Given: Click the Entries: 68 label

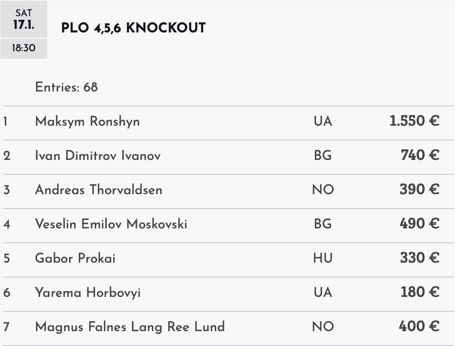Looking at the screenshot, I should click(66, 87).
